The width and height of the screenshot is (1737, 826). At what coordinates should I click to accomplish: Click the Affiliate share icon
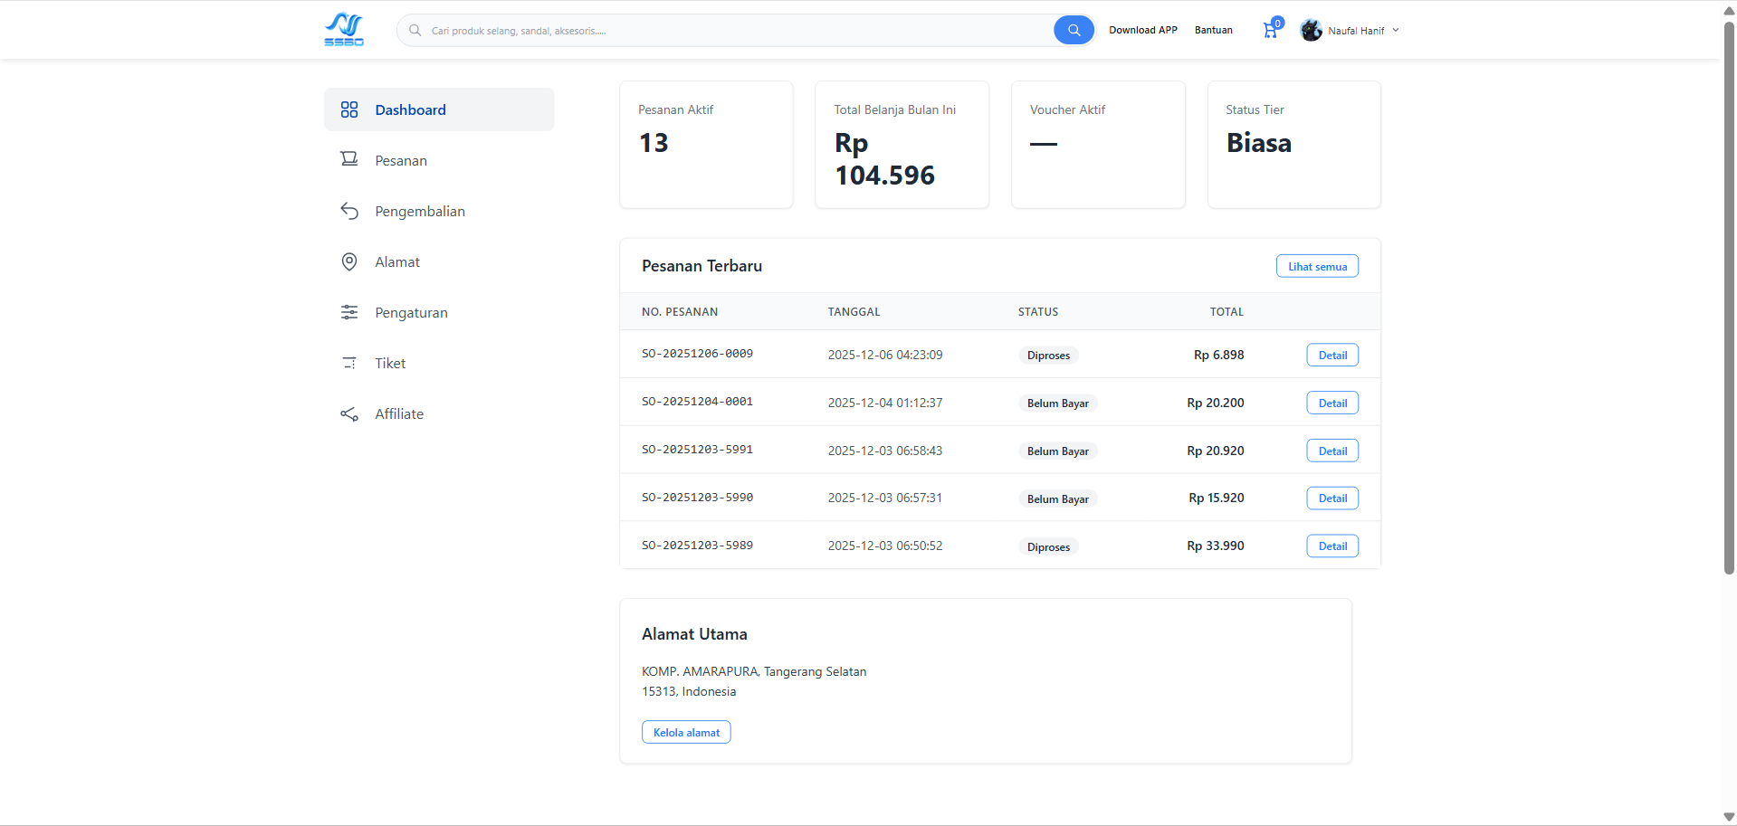[x=349, y=413]
